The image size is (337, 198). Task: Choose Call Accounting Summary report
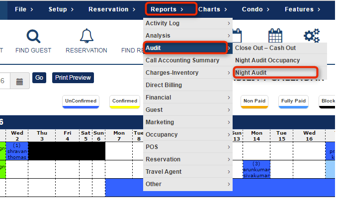point(188,60)
